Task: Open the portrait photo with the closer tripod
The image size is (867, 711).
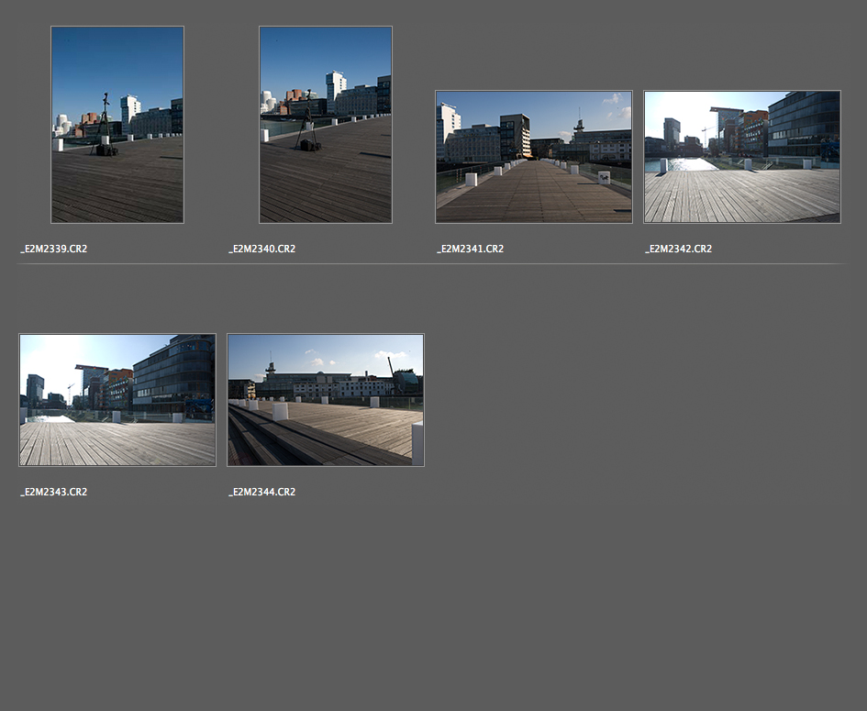Action: point(326,125)
